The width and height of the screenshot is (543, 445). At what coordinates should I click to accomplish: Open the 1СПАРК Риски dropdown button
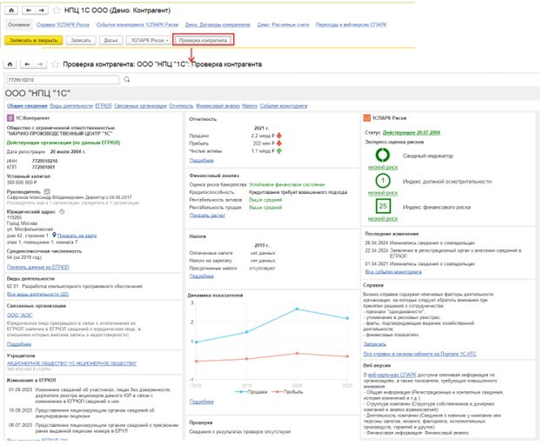click(149, 40)
